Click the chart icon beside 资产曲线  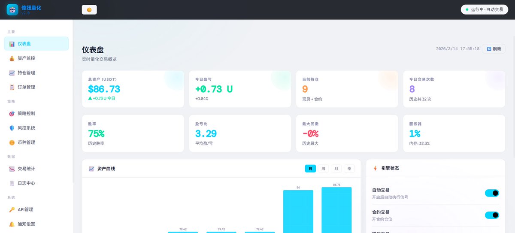click(91, 169)
